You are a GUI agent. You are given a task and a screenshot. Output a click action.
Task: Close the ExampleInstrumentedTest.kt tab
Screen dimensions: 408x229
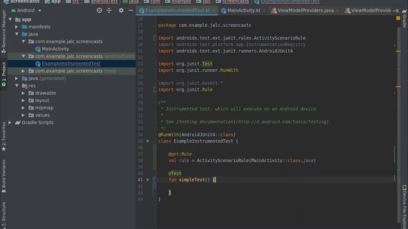click(x=214, y=11)
